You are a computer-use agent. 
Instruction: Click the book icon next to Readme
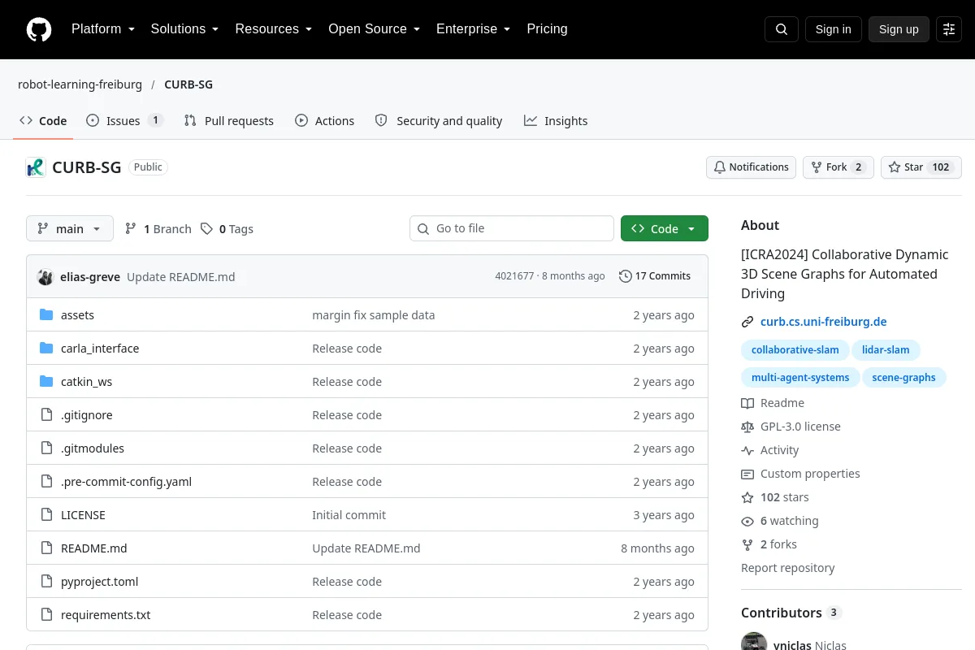(x=747, y=403)
